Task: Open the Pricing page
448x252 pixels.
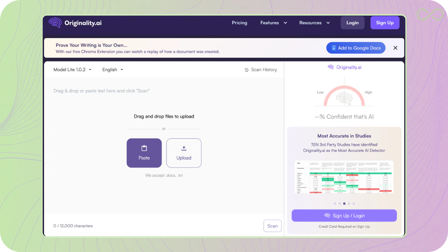Action: 239,23
